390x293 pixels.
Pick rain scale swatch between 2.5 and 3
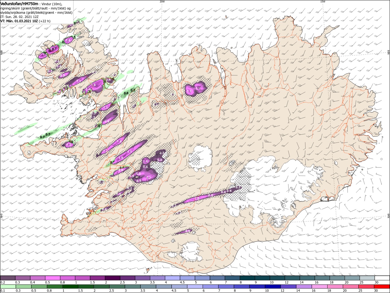pos(117,287)
